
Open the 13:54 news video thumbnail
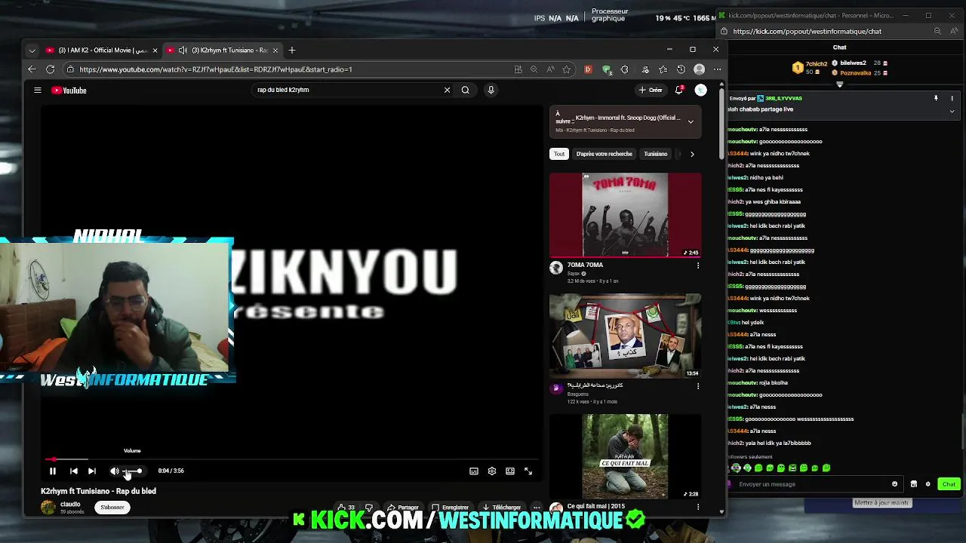[x=625, y=336]
